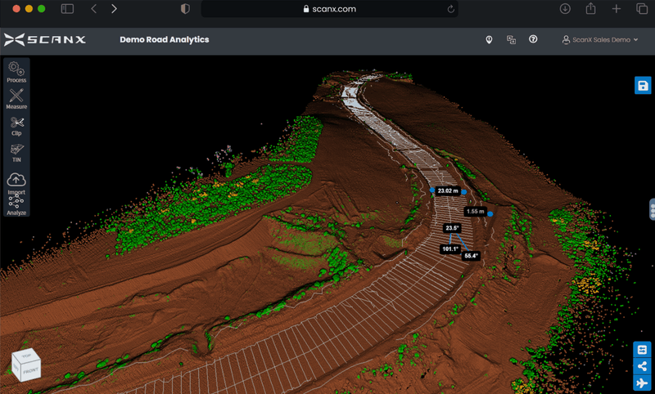Reload the page in browser

(x=451, y=9)
